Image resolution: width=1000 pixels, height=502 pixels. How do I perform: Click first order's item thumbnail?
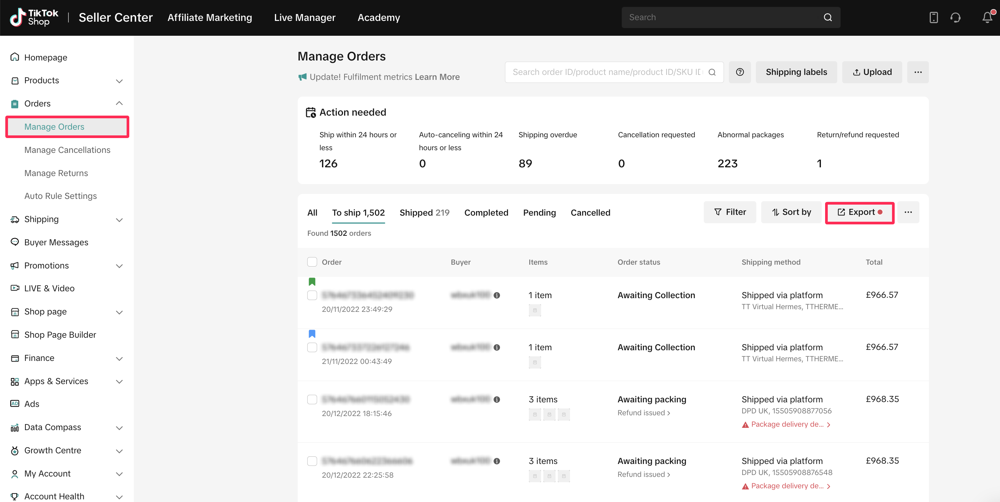click(x=535, y=310)
